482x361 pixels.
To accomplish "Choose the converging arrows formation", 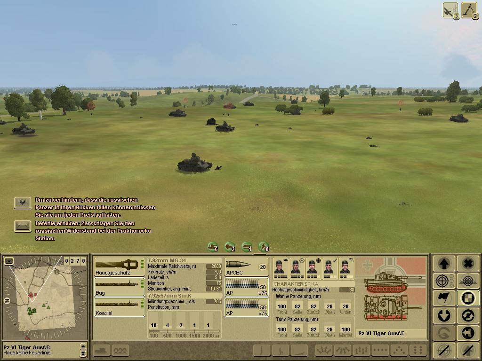I will click(343, 350).
